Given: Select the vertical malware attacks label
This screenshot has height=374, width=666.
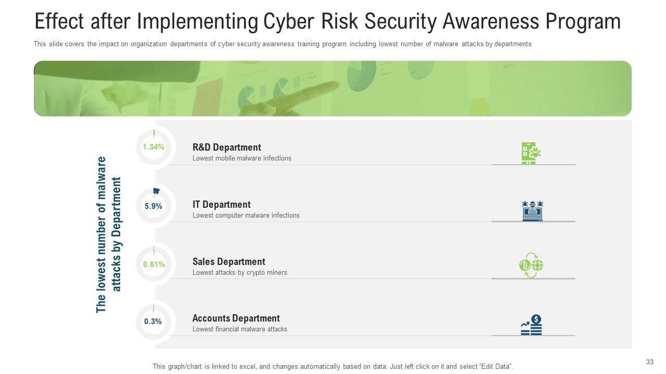Looking at the screenshot, I should [108, 234].
